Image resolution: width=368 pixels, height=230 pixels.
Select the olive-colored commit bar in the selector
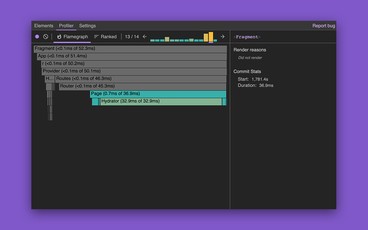(167, 39)
